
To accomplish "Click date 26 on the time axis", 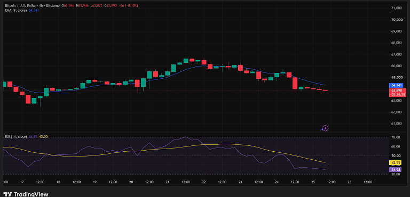I will 350,182.
